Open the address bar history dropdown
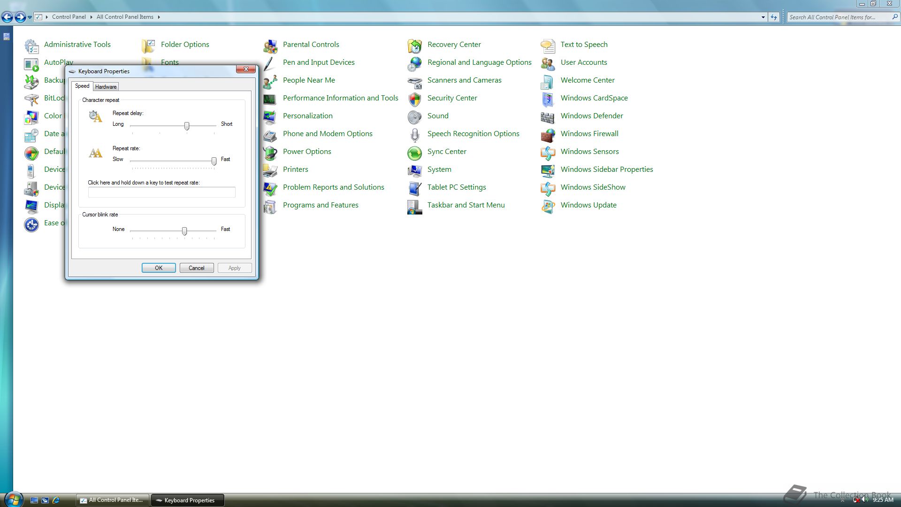901x507 pixels. tap(763, 17)
